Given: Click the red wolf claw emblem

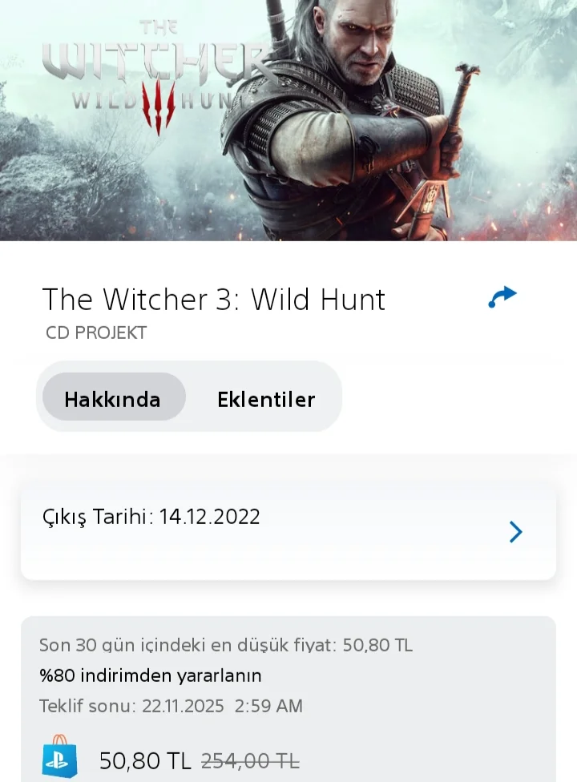Looking at the screenshot, I should coord(159,107).
